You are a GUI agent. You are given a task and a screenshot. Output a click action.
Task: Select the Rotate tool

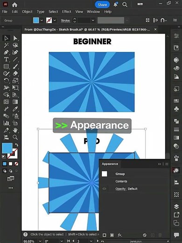click(6, 80)
